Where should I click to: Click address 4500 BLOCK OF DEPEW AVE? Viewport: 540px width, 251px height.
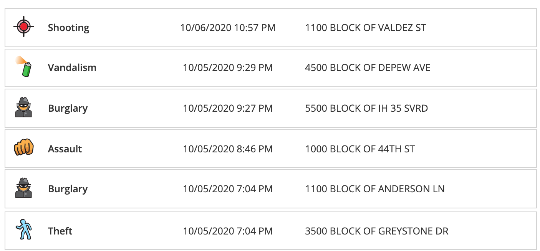click(368, 68)
